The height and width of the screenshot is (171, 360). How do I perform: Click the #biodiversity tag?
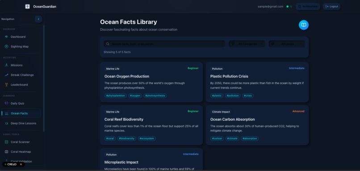(127, 138)
